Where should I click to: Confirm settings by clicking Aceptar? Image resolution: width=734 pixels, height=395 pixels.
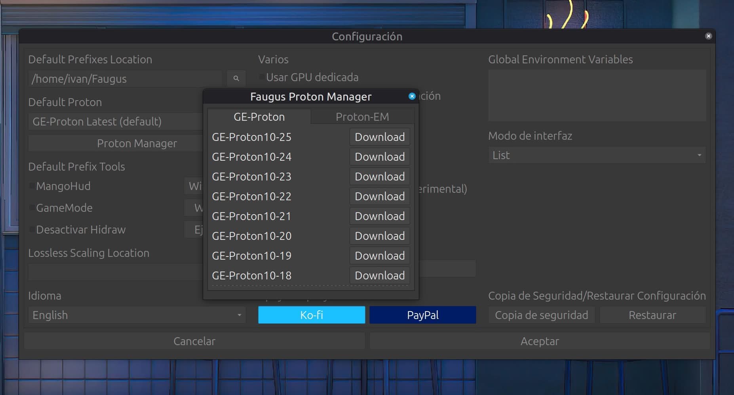coord(540,341)
